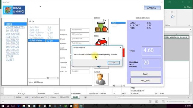
Task: Close the Microsoft Excel message box
Action: pyautogui.click(x=120, y=47)
